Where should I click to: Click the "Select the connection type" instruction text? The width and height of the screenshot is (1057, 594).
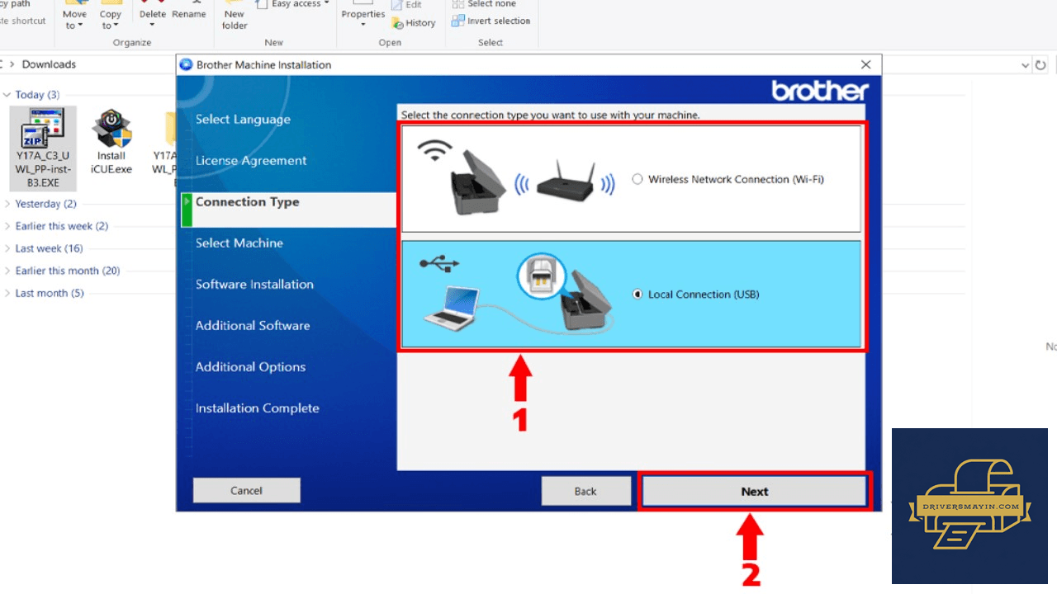[551, 115]
